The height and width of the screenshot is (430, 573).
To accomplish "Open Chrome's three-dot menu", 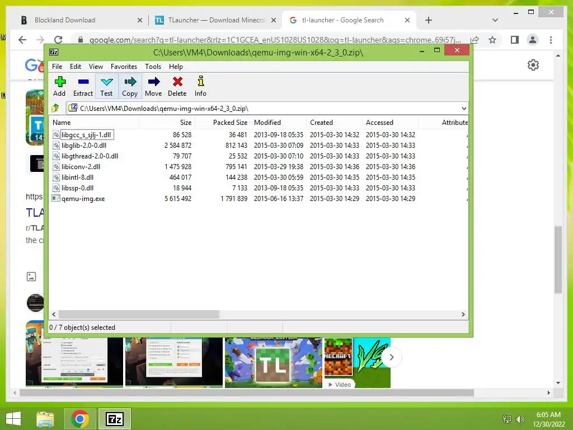I will tap(551, 40).
